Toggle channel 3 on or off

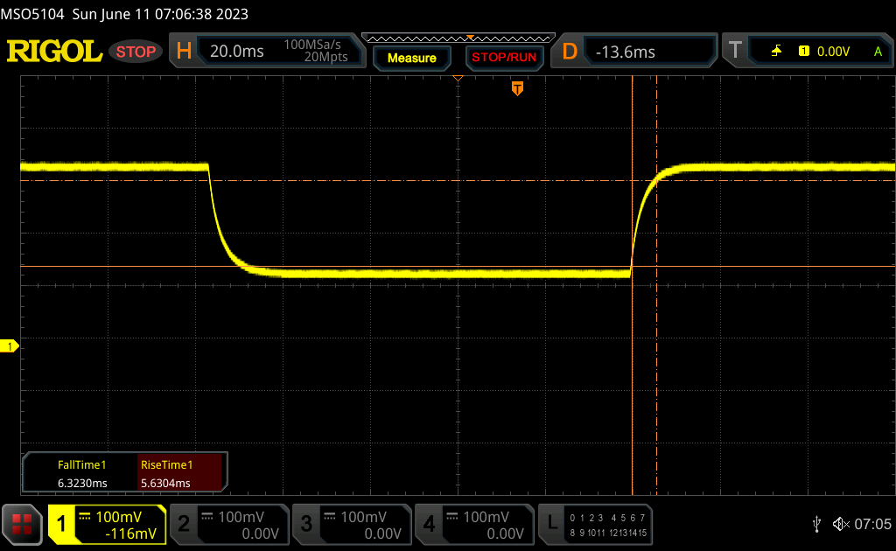pos(306,524)
